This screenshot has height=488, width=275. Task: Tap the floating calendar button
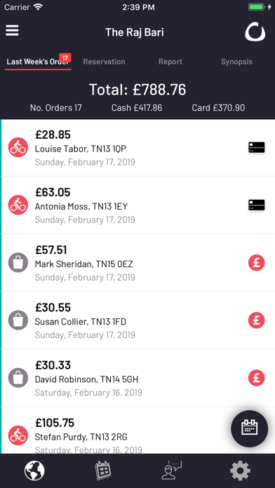click(249, 428)
